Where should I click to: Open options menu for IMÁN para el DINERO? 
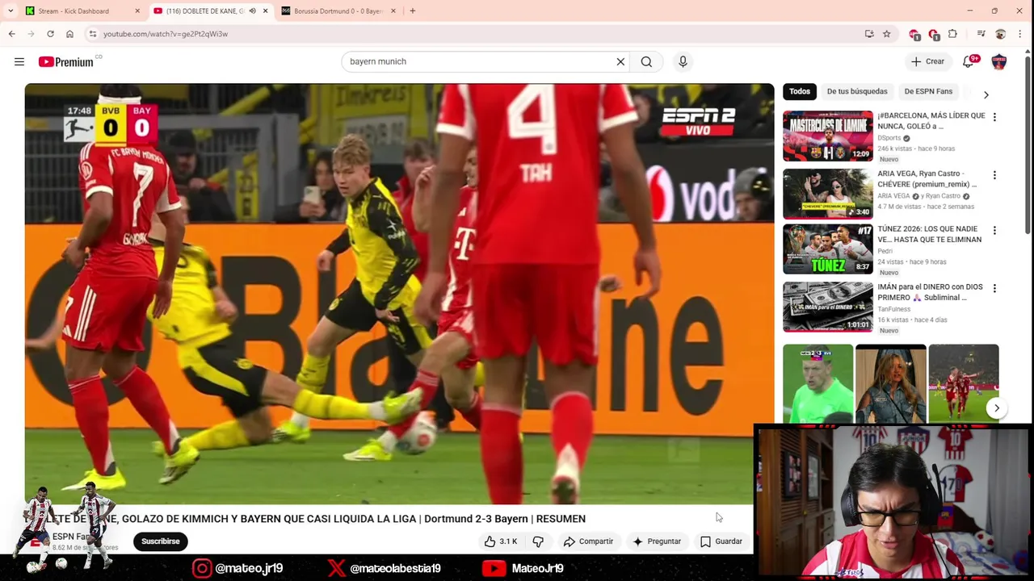click(x=994, y=288)
